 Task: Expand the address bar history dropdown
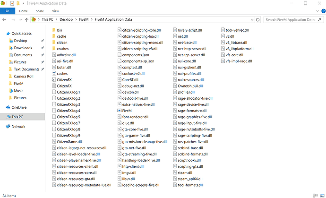(x=252, y=20)
